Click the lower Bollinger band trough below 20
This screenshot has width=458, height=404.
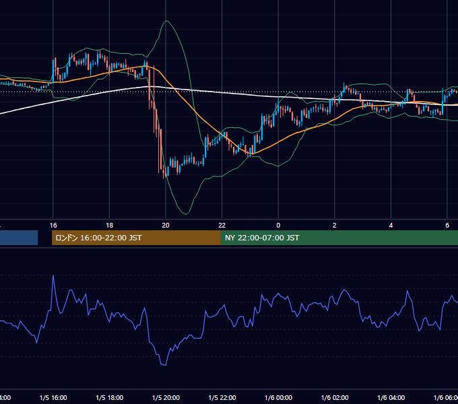[x=185, y=213]
